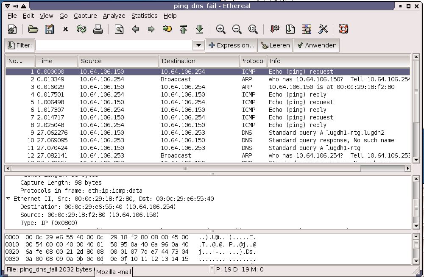Screen dimensions: 424x277
Task: Reset zoom to normal size icon
Action: pos(253,29)
